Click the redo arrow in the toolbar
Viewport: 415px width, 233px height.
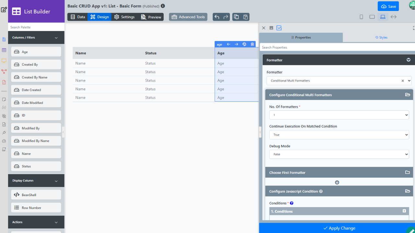point(226,17)
